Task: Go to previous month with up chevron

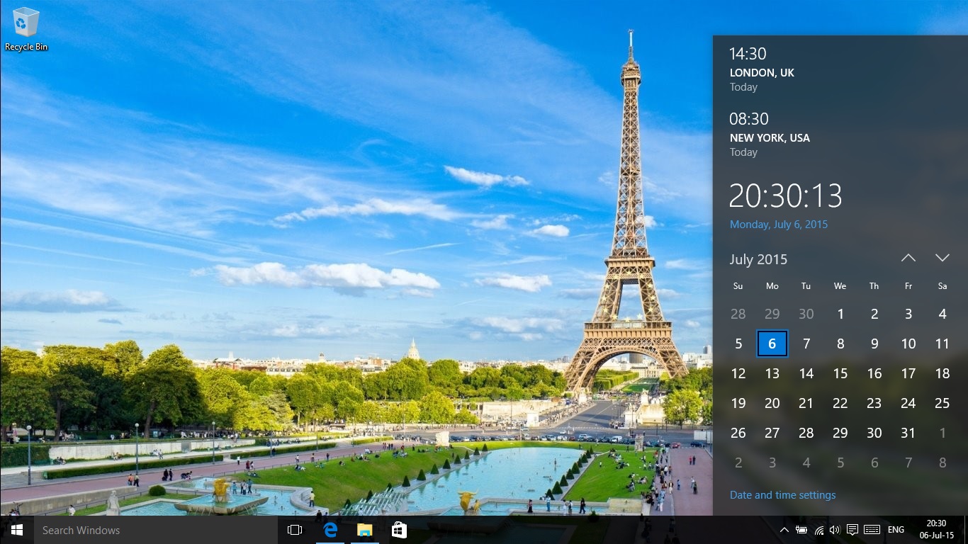Action: 908,259
